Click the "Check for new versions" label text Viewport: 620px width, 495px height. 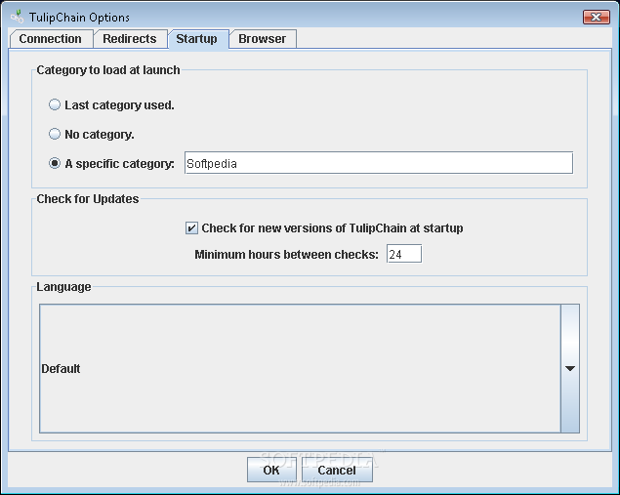point(332,228)
